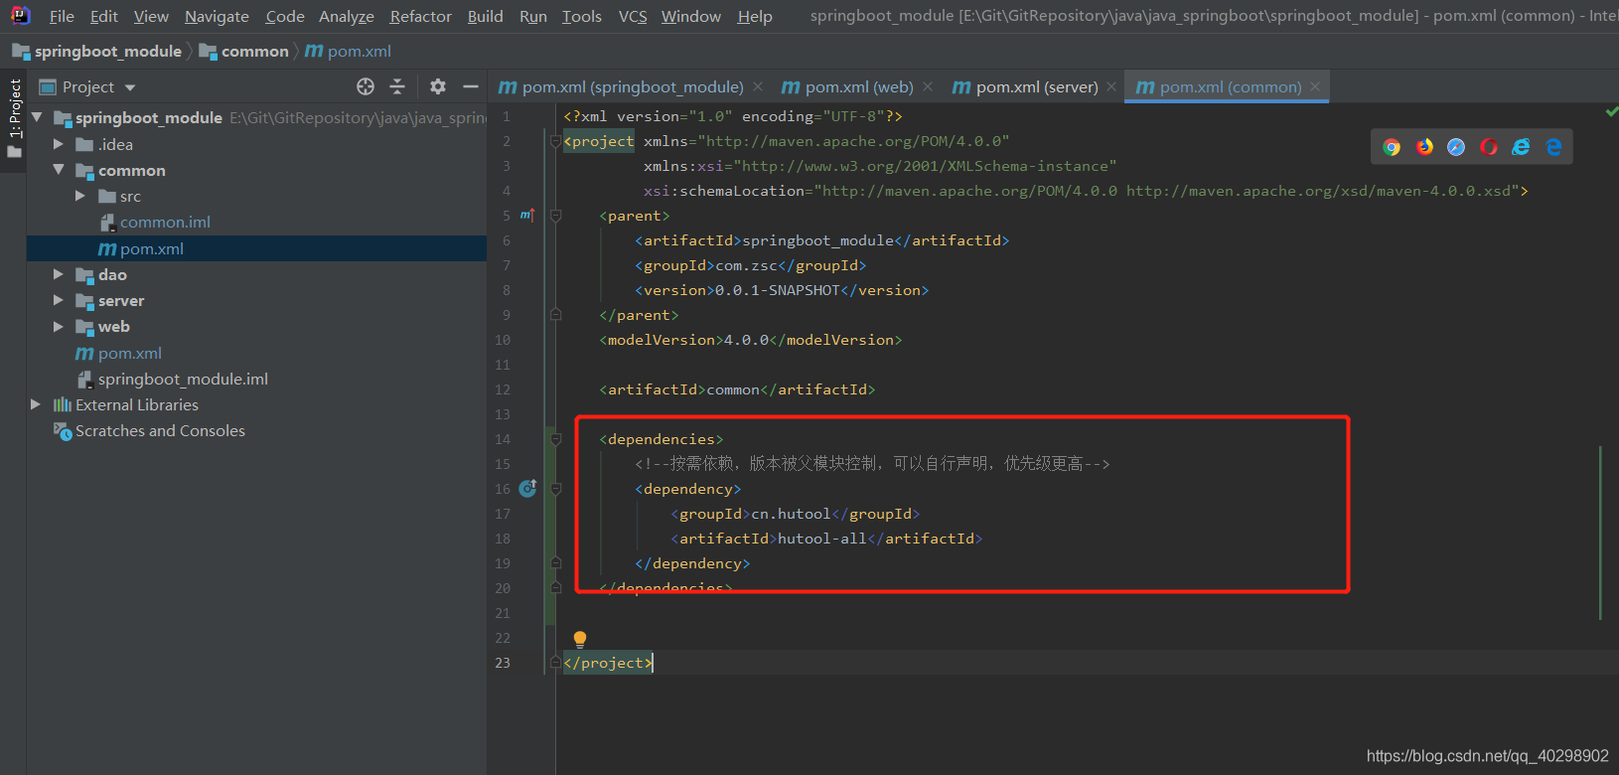1619x775 pixels.
Task: Expand the dao module
Action: coord(59,274)
